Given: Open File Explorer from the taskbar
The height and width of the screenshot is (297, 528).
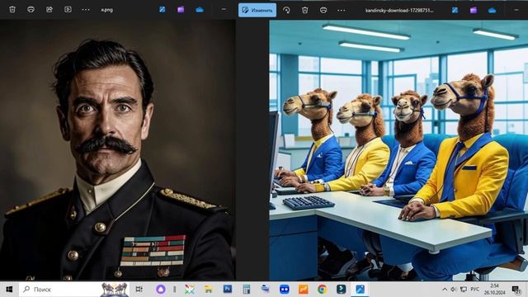Looking at the screenshot, I should coord(209,290).
